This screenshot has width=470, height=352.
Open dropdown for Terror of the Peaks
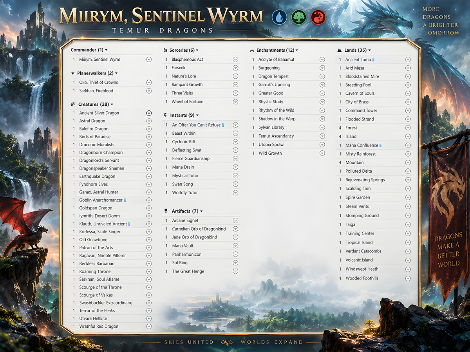pyautogui.click(x=149, y=310)
